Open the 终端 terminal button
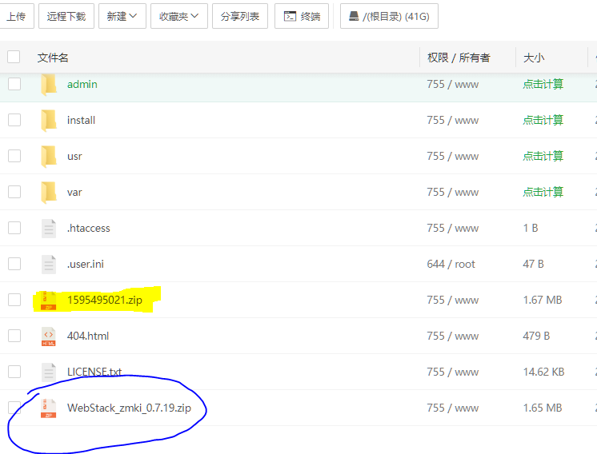The image size is (597, 454). click(x=302, y=16)
